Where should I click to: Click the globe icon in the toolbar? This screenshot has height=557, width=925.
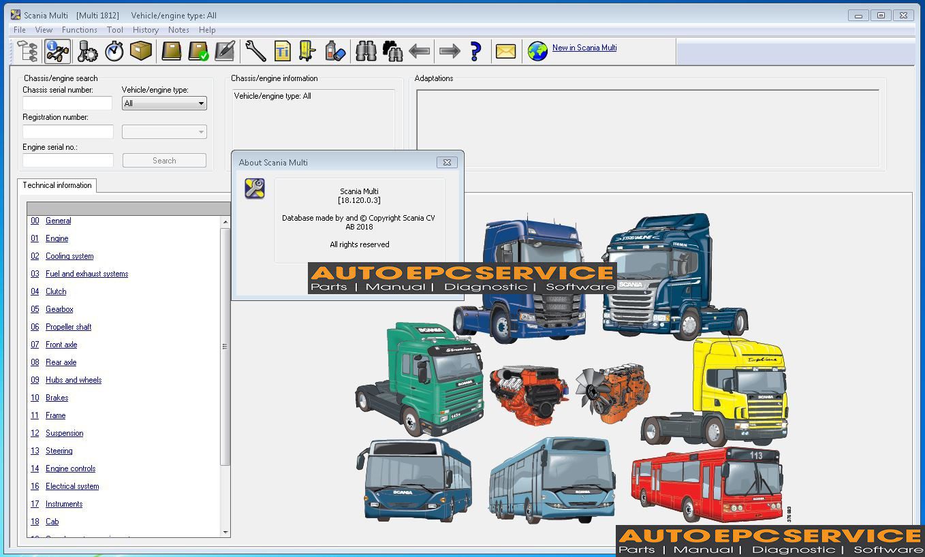537,51
